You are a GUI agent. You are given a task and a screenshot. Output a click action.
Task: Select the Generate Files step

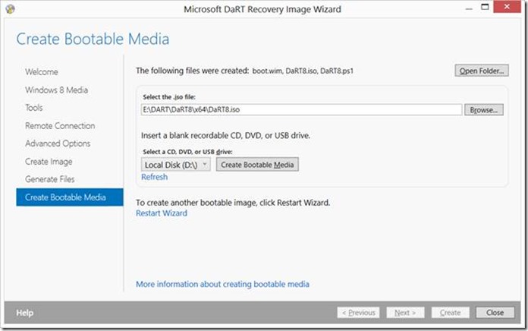pos(50,179)
